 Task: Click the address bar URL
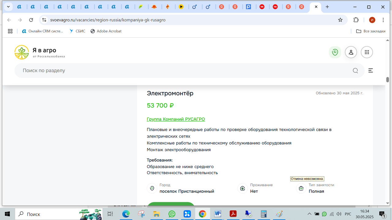(108, 20)
